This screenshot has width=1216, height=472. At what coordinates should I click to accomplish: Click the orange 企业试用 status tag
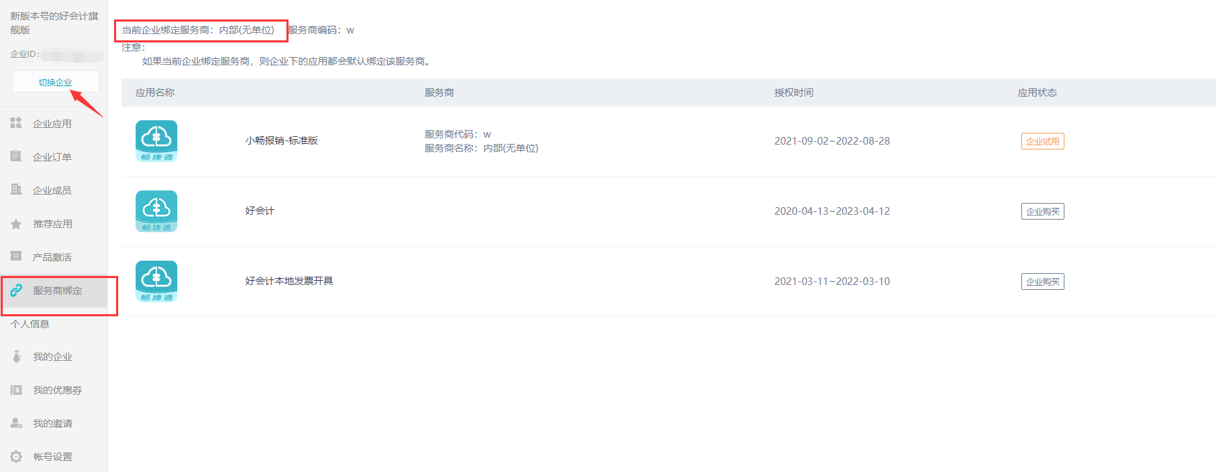coord(1043,141)
